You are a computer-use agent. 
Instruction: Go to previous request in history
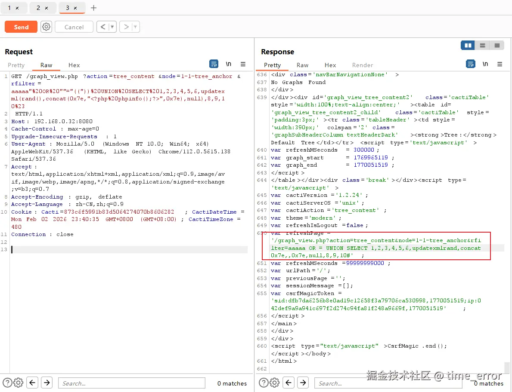coord(103,27)
